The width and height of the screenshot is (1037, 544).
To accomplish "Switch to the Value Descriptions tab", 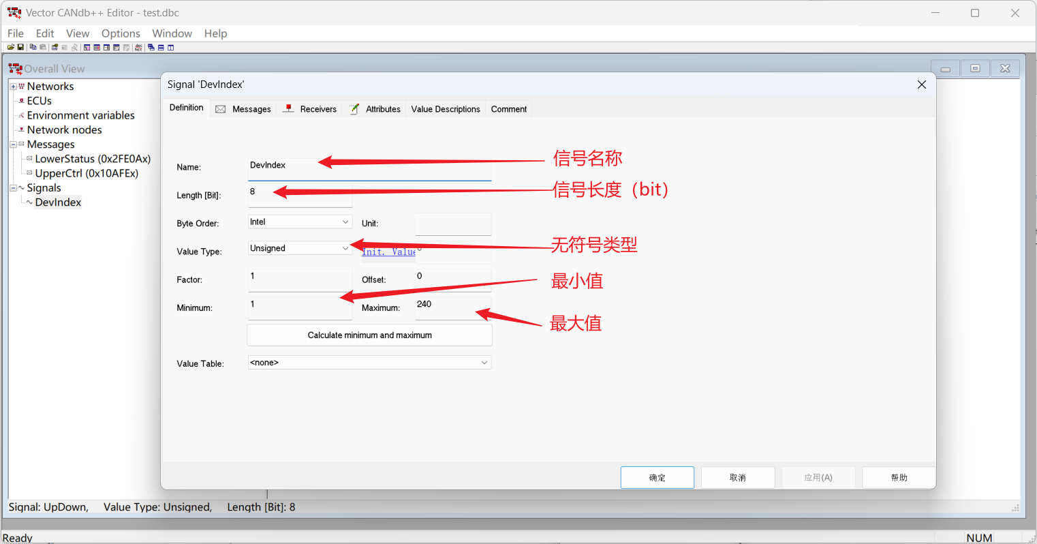I will pyautogui.click(x=446, y=109).
